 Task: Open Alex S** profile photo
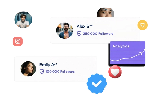pos(65,30)
